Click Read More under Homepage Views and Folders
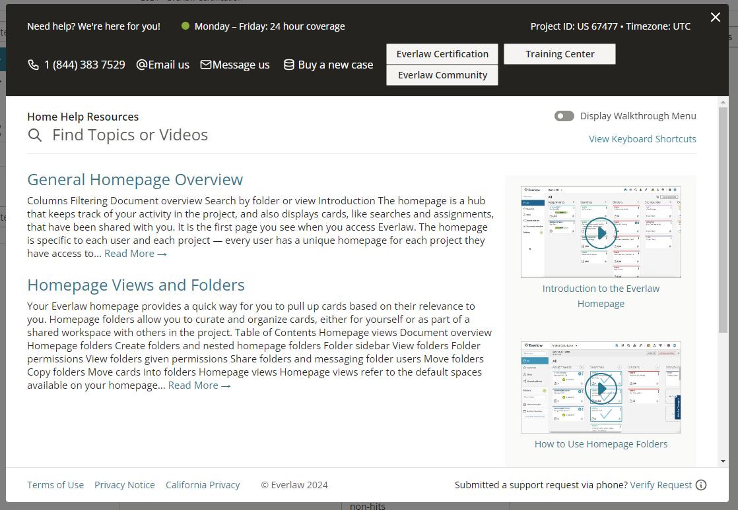Image resolution: width=738 pixels, height=510 pixels. tap(199, 385)
